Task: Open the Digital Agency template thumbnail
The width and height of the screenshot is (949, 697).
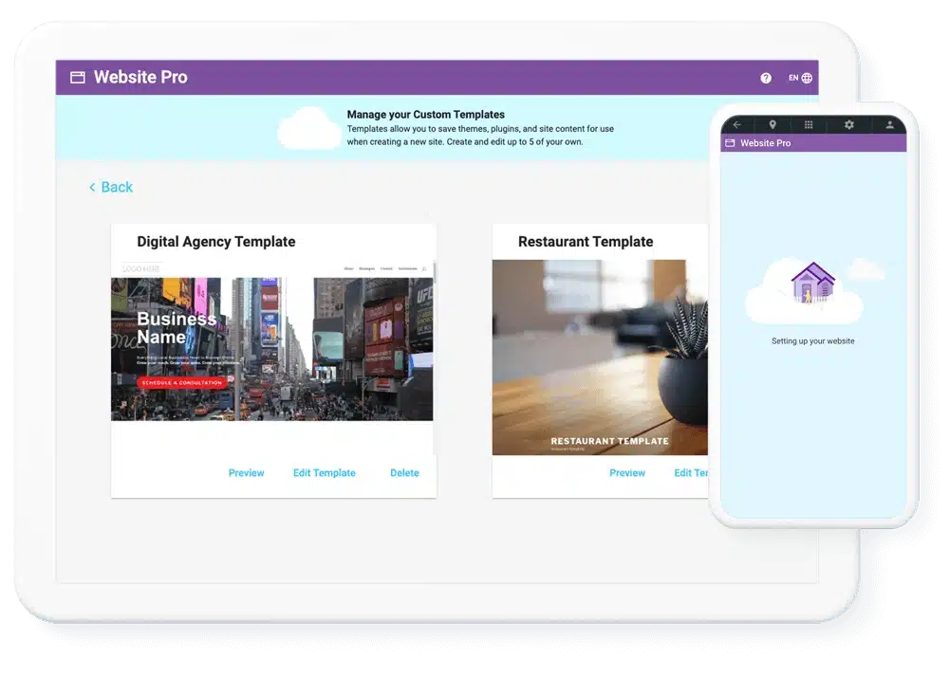Action: [272, 341]
